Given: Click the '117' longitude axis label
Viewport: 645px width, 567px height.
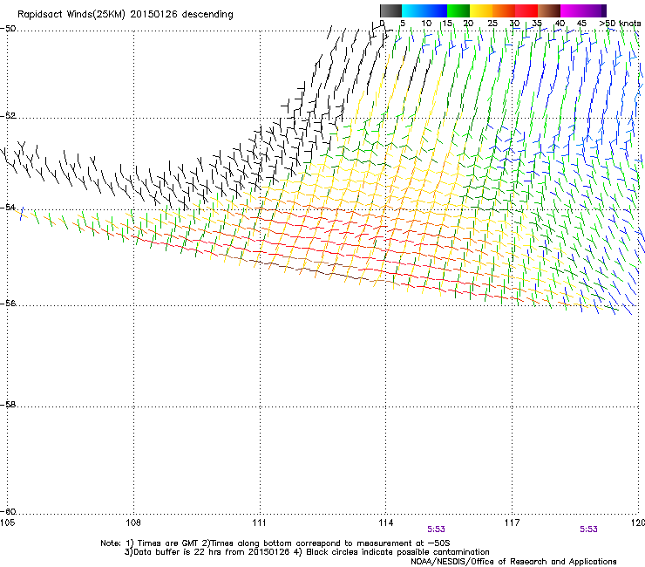Looking at the screenshot, I should 513,523.
